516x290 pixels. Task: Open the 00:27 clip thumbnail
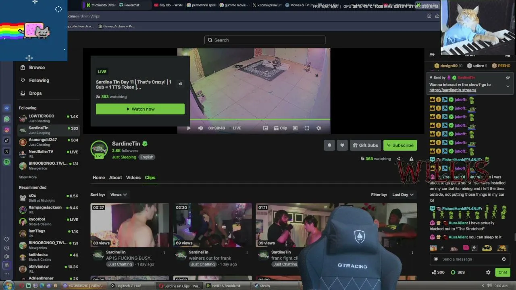129,225
